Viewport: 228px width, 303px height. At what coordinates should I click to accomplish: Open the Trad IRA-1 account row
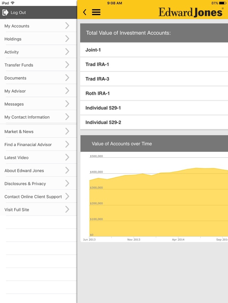tap(154, 64)
